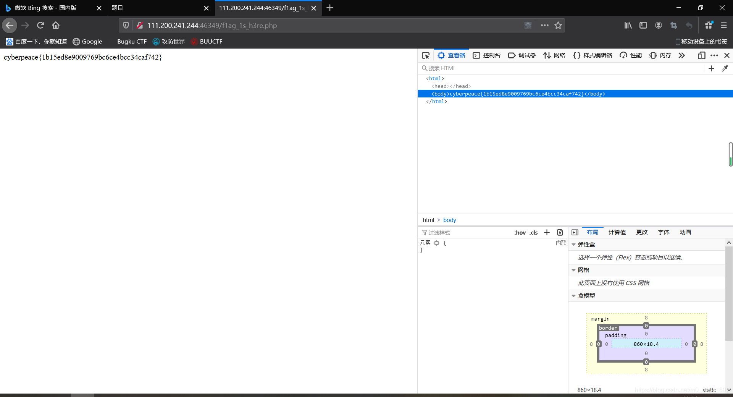The height and width of the screenshot is (397, 733).
Task: Open DevTools customize options menu
Action: [x=714, y=55]
